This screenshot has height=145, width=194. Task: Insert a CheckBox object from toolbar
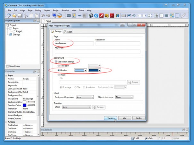(129, 16)
